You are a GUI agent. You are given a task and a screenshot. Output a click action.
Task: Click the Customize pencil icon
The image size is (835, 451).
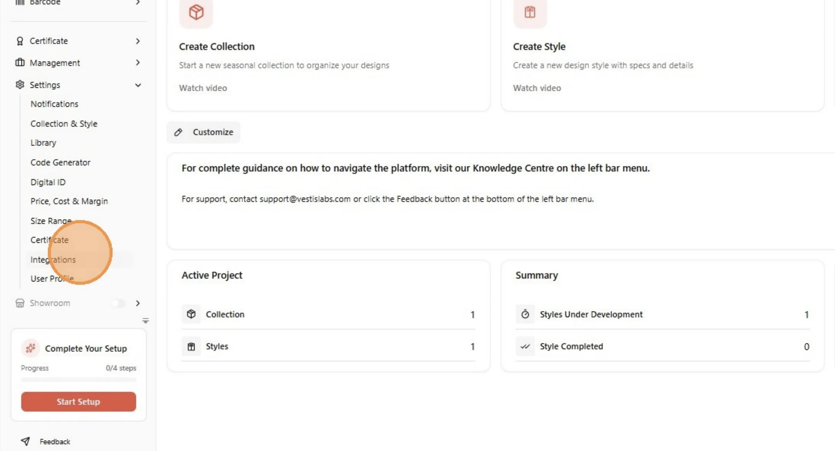pyautogui.click(x=178, y=132)
